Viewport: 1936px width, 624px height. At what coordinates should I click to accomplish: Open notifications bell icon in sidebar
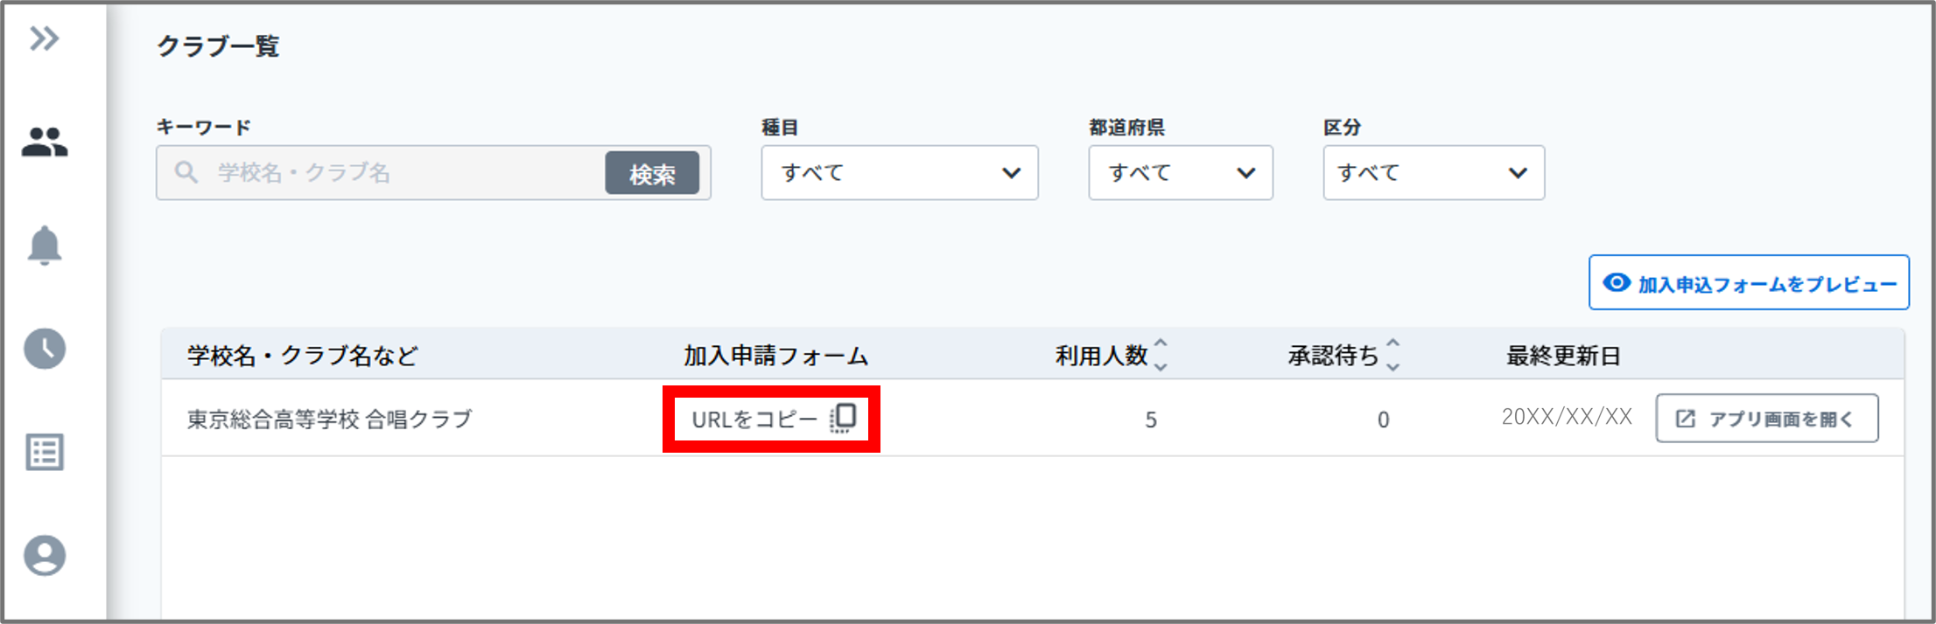point(44,245)
